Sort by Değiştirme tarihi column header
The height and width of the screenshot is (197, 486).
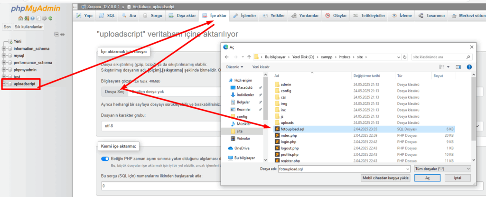(x=366, y=75)
